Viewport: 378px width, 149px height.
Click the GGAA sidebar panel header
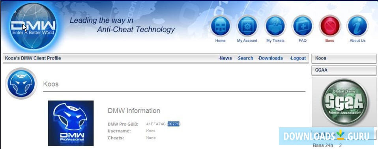[344, 70]
